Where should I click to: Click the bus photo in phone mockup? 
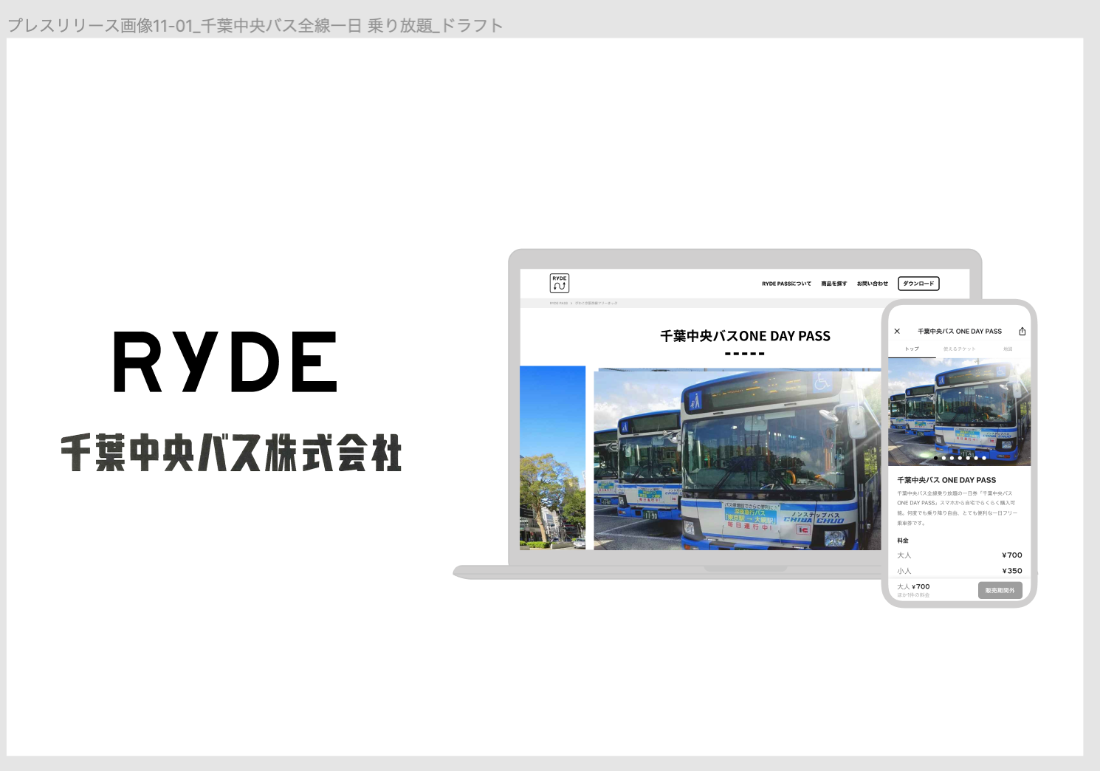pos(959,412)
